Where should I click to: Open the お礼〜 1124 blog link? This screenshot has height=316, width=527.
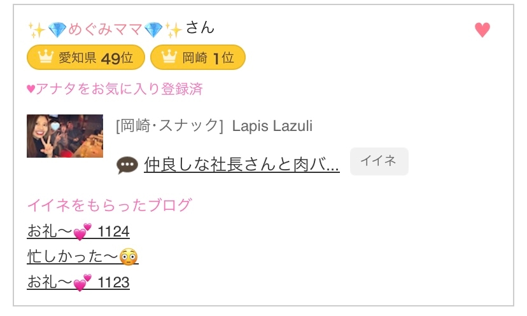point(78,231)
